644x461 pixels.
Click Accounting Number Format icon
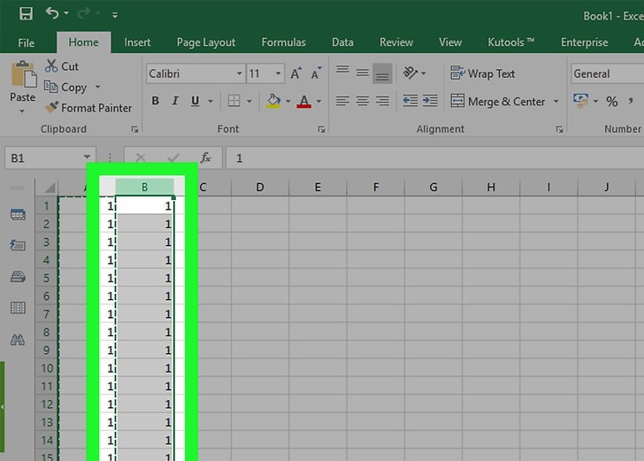pyautogui.click(x=580, y=101)
